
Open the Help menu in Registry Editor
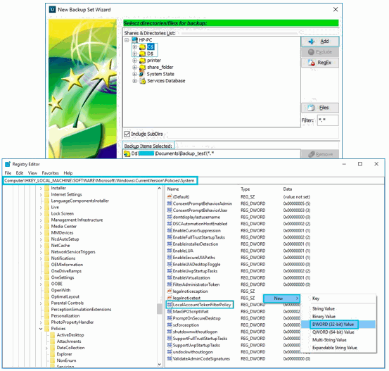[68, 173]
